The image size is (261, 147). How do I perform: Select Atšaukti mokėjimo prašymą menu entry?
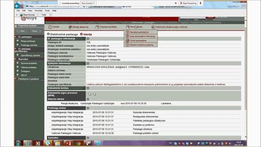(x=141, y=45)
